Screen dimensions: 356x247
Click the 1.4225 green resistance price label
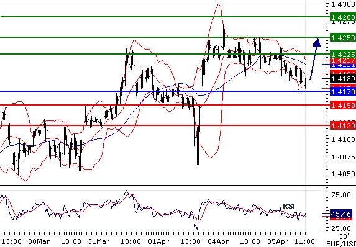[x=343, y=54]
